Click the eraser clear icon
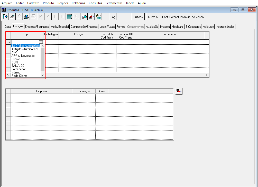This screenshot has height=187, width=258. [x=12, y=17]
